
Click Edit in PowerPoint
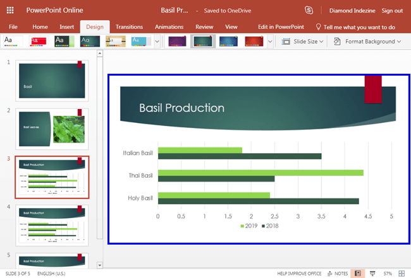(x=281, y=27)
